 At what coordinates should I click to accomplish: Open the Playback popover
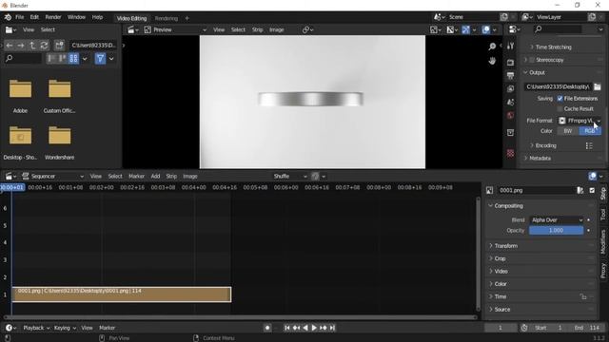36,328
